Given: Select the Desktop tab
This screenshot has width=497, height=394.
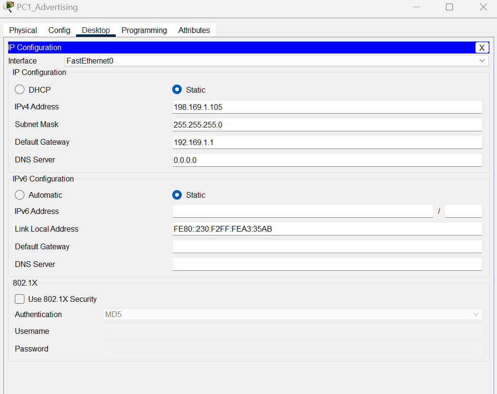Looking at the screenshot, I should (x=96, y=31).
